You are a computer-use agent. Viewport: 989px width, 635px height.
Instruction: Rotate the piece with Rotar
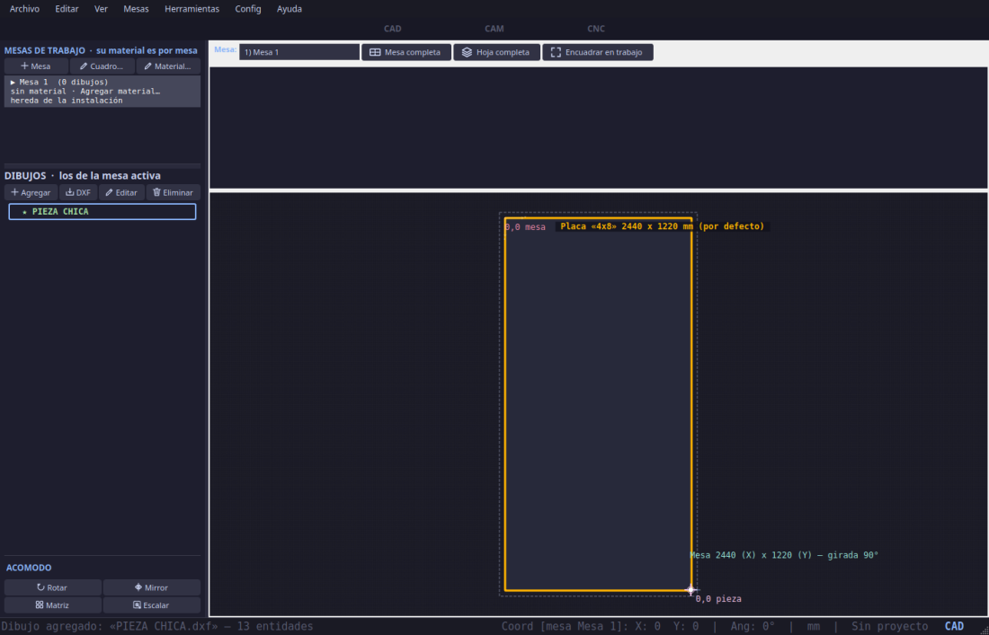click(x=53, y=587)
